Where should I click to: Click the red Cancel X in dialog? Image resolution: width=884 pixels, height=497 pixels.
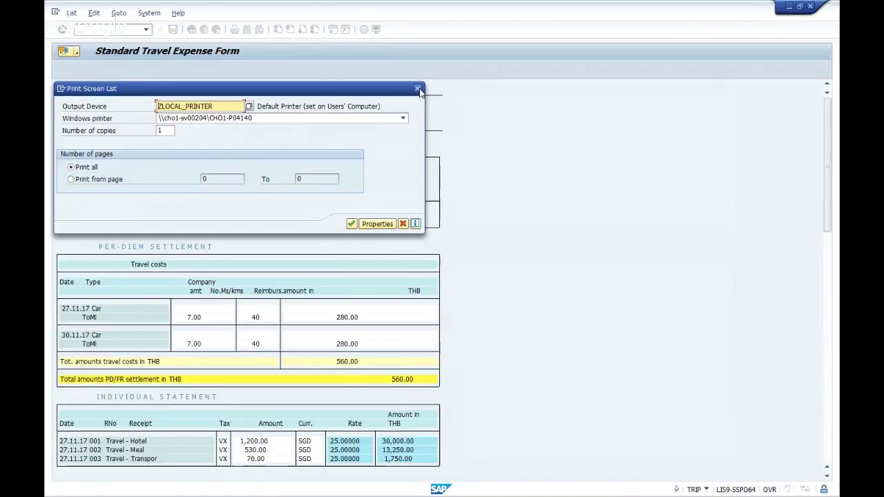[403, 224]
